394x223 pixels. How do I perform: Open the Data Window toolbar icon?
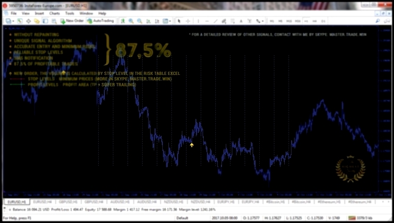pos(29,21)
